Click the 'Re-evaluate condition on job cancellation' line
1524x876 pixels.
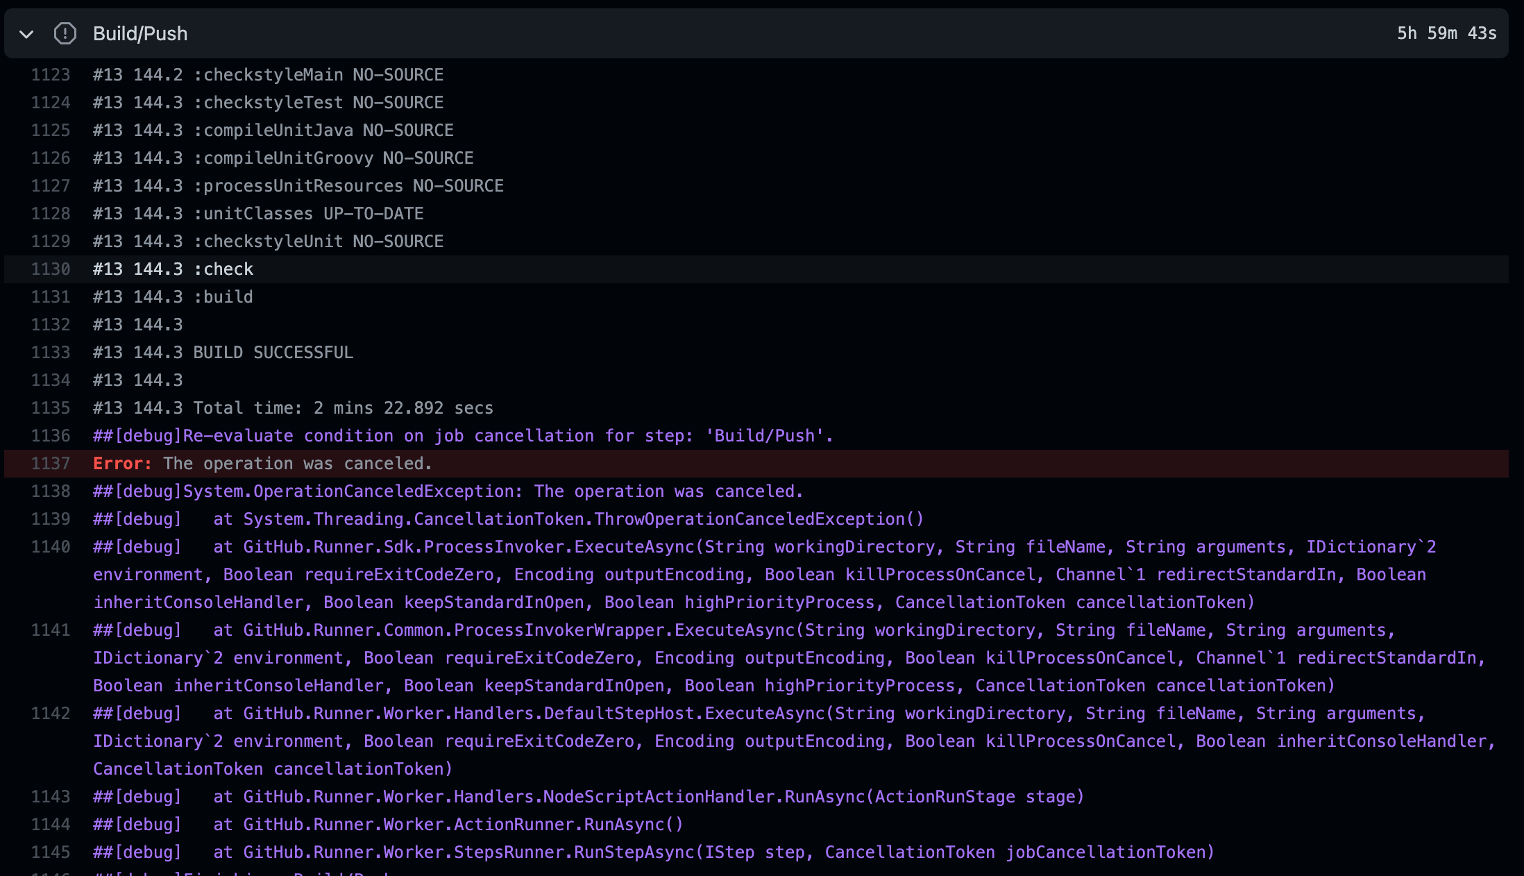click(x=463, y=435)
